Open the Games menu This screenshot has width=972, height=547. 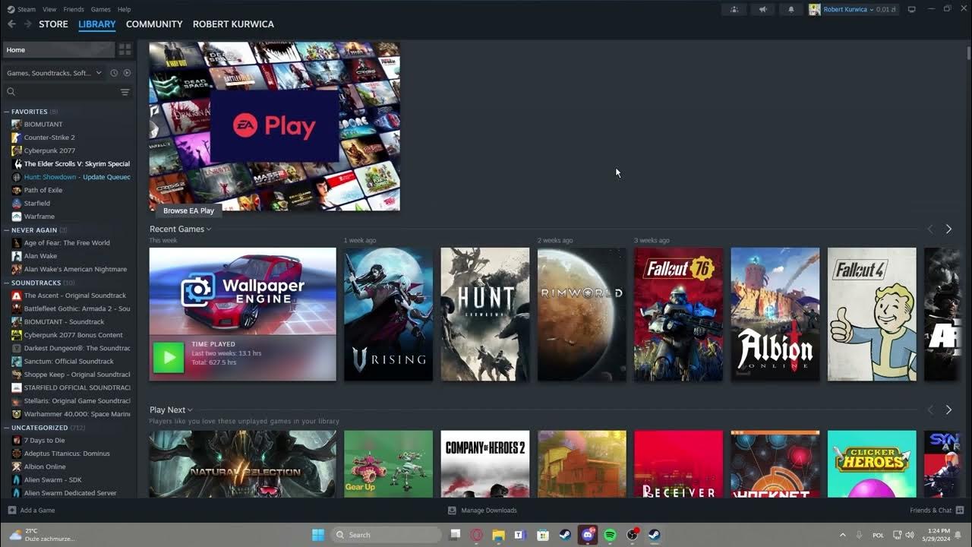100,9
